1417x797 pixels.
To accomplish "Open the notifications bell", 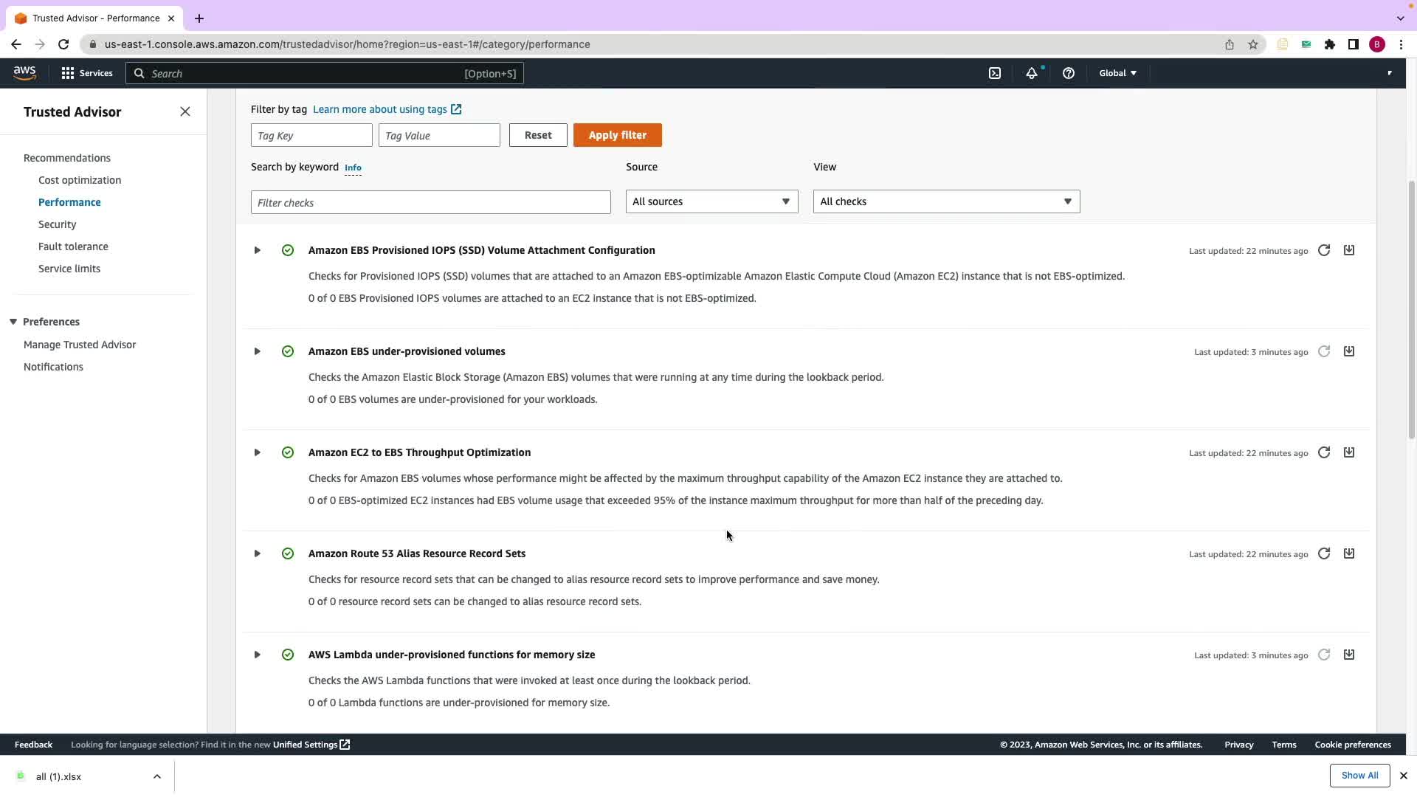I will [1032, 73].
